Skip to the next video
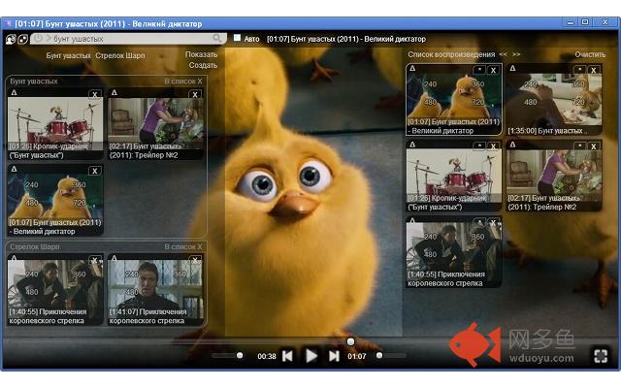 tap(334, 356)
